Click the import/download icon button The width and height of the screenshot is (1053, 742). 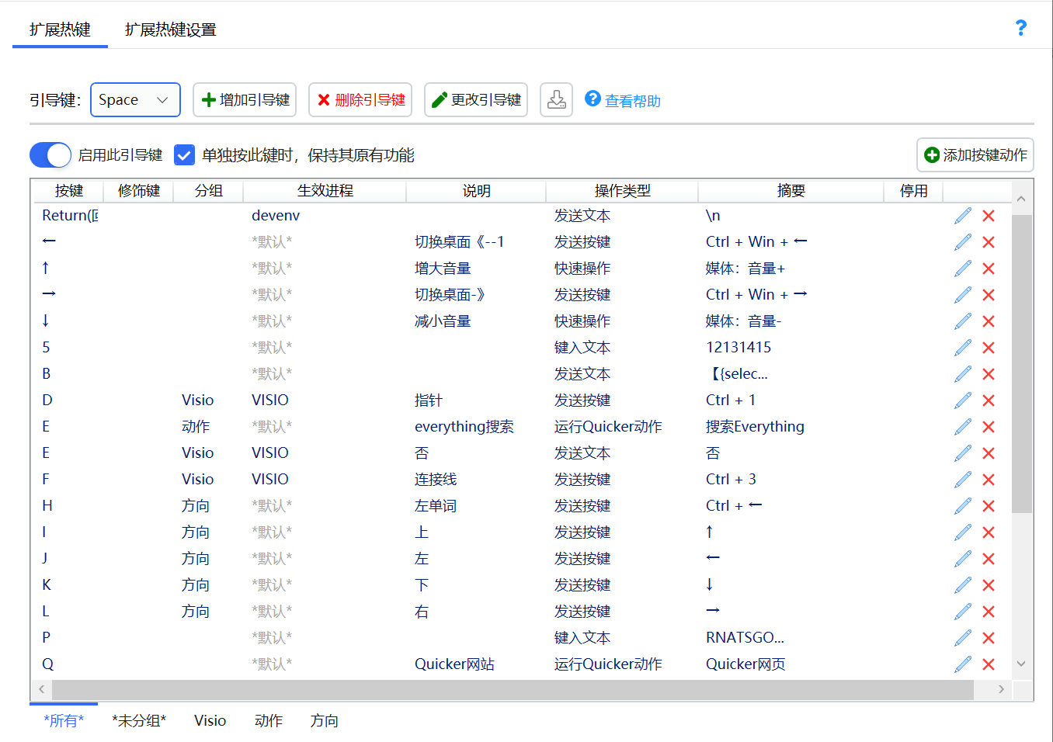(x=557, y=99)
